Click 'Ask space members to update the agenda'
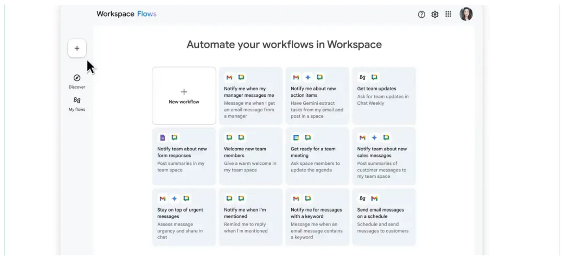Image resolution: width=574 pixels, height=260 pixels. point(315,167)
